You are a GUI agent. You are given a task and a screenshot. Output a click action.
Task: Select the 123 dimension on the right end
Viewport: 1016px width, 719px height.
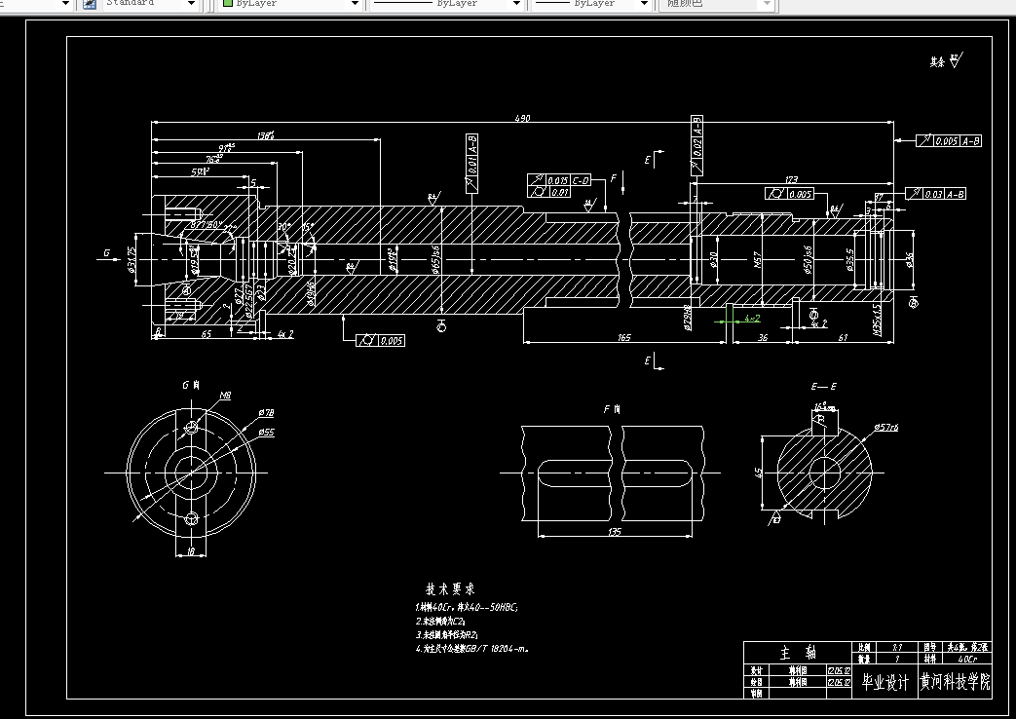pyautogui.click(x=791, y=179)
